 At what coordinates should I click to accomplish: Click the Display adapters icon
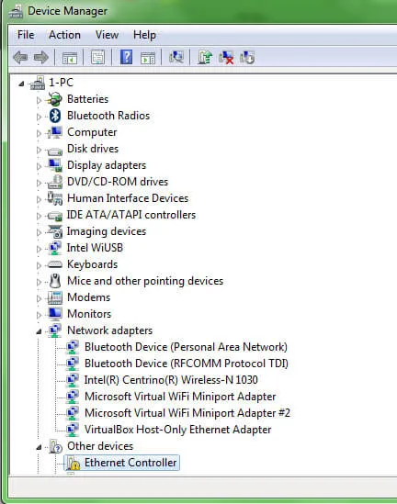click(x=55, y=165)
